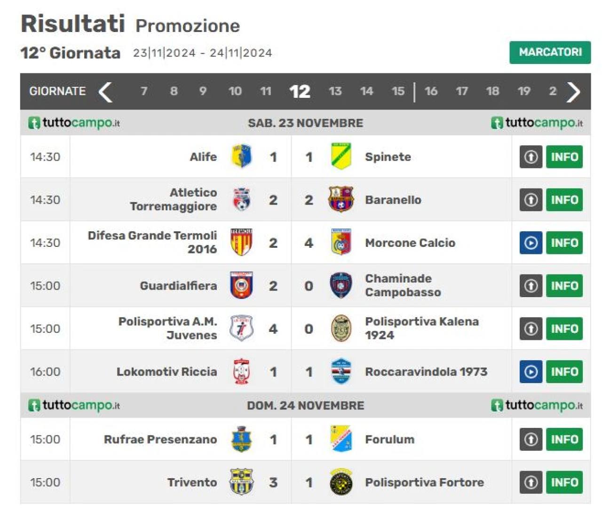The width and height of the screenshot is (602, 512).
Task: Open Roccaravindola 1973 team page
Action: pos(426,371)
